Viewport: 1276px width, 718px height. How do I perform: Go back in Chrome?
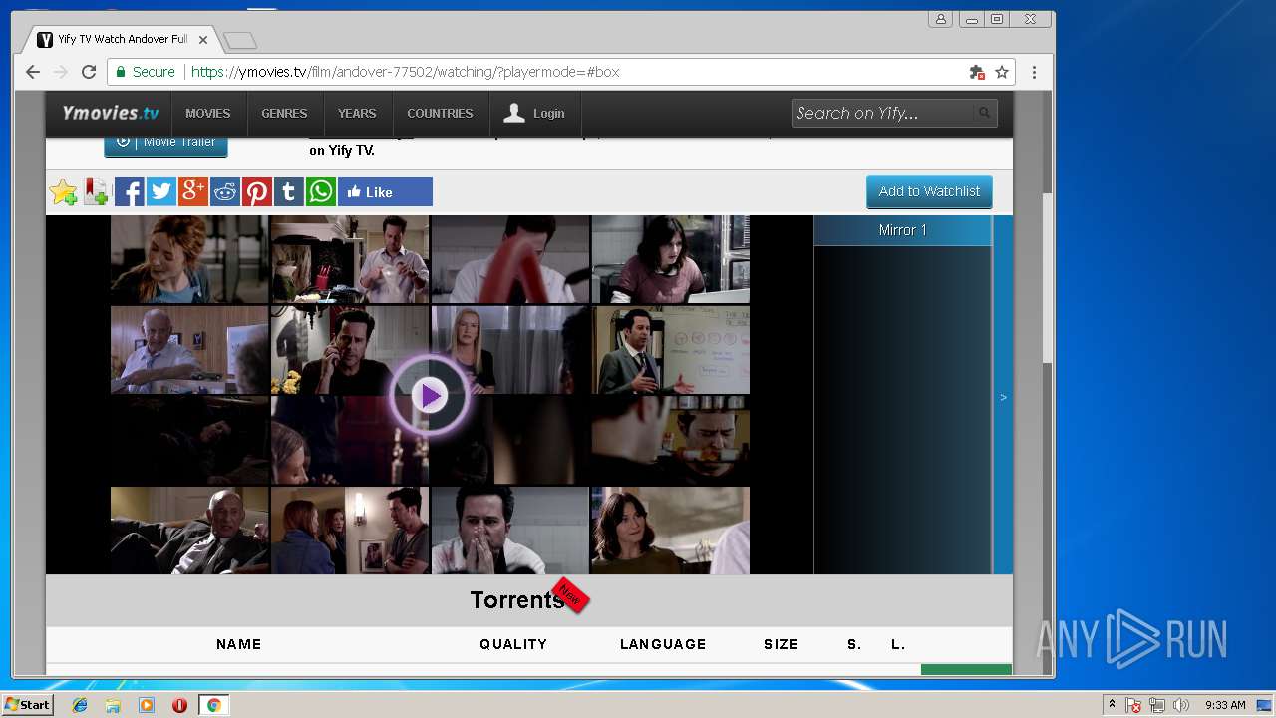pos(33,72)
